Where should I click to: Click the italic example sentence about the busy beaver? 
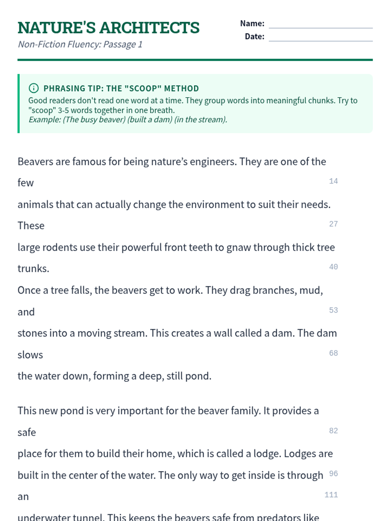click(x=128, y=120)
